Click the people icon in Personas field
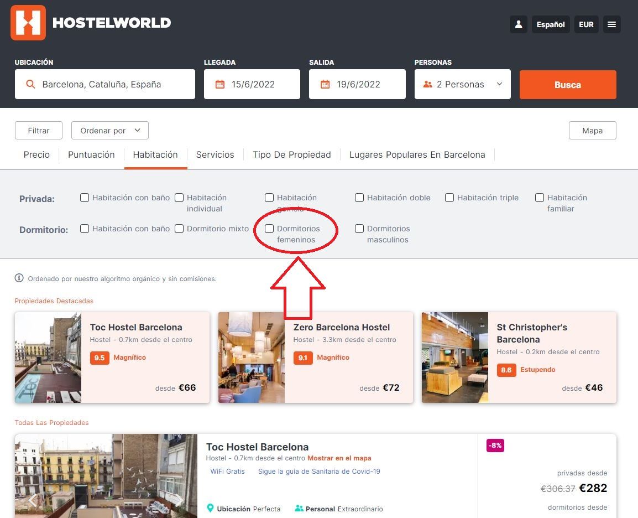 (428, 84)
